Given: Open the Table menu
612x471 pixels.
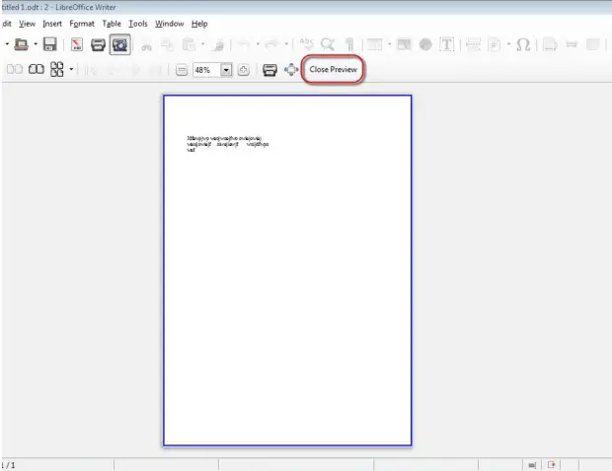Looking at the screenshot, I should (x=112, y=23).
